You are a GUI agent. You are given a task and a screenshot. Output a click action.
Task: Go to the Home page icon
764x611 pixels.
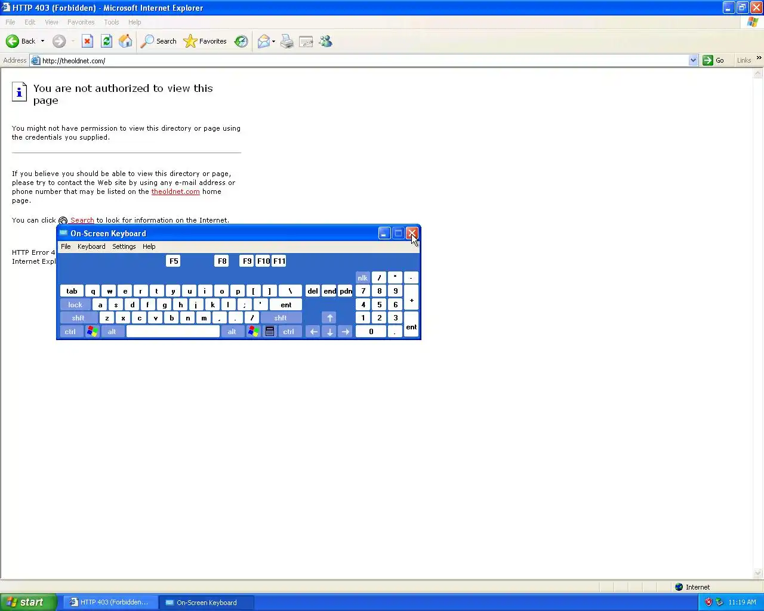click(125, 41)
